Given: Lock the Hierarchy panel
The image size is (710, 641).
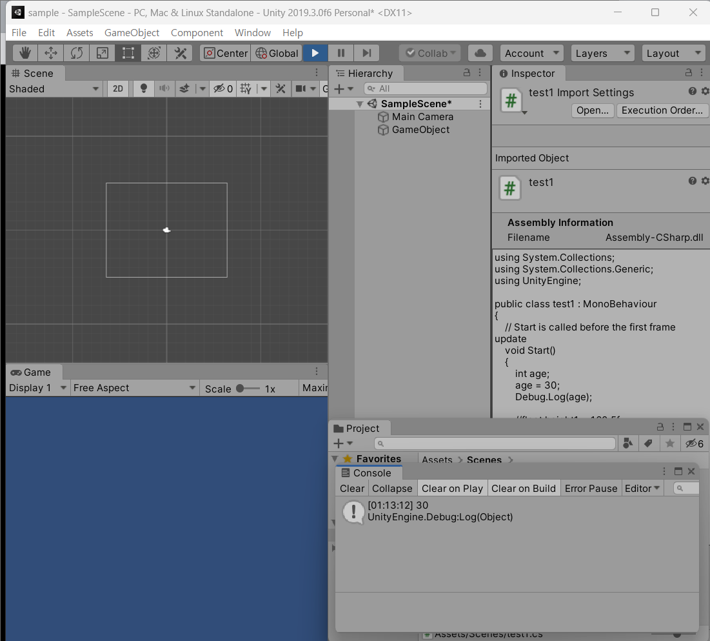Looking at the screenshot, I should pos(467,72).
